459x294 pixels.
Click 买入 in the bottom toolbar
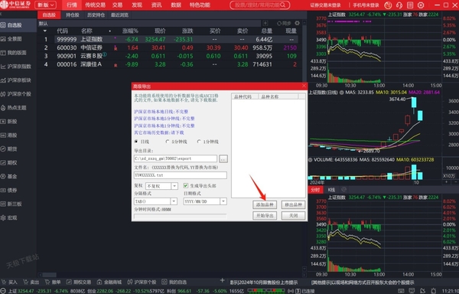(10, 283)
